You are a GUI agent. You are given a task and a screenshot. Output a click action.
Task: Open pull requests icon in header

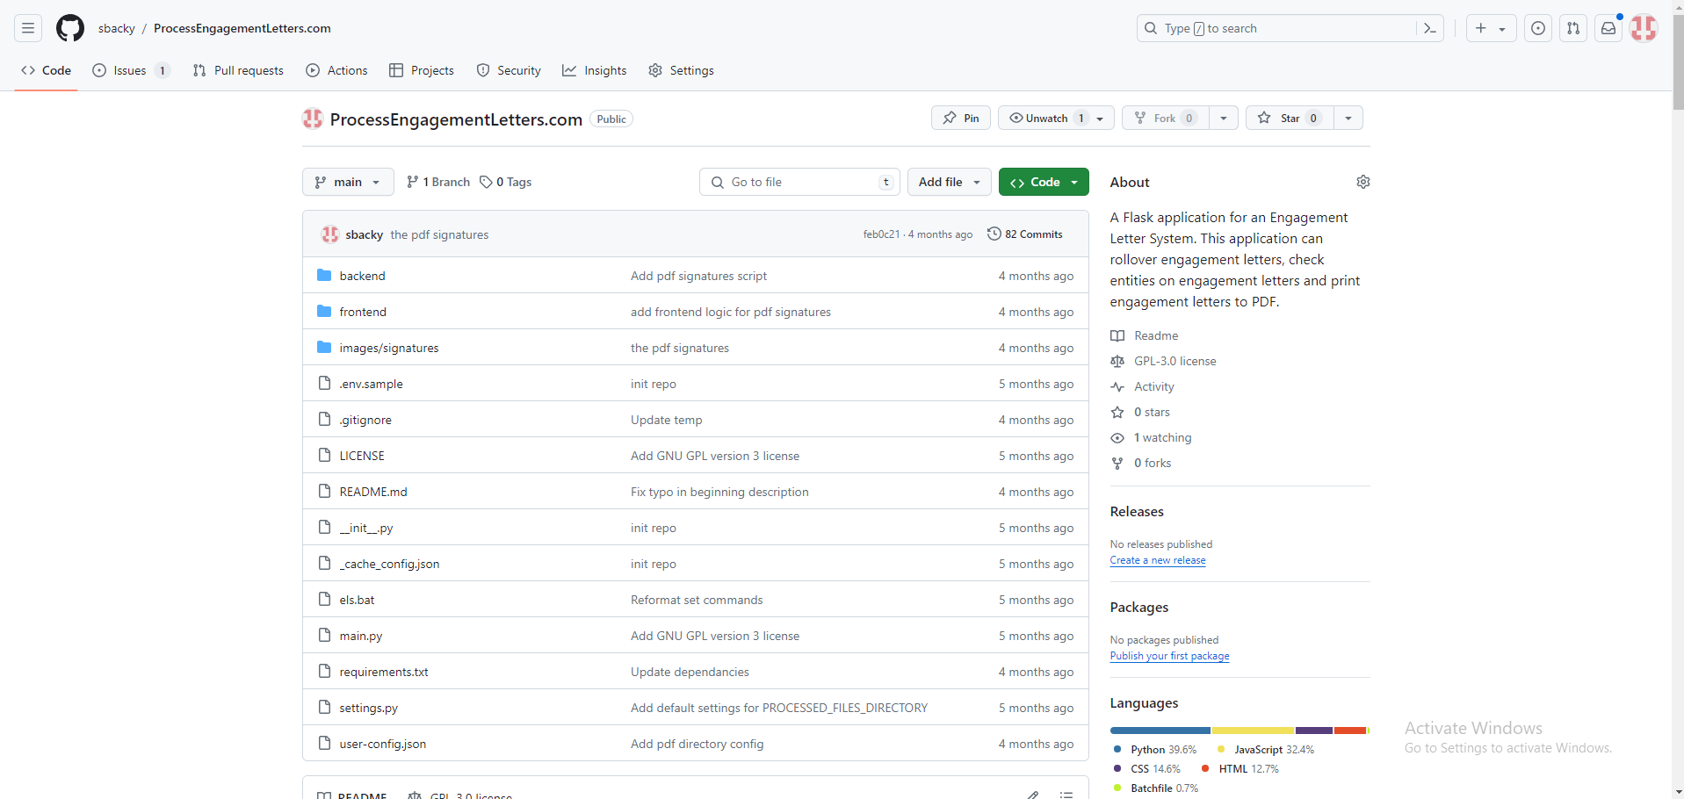point(1573,28)
